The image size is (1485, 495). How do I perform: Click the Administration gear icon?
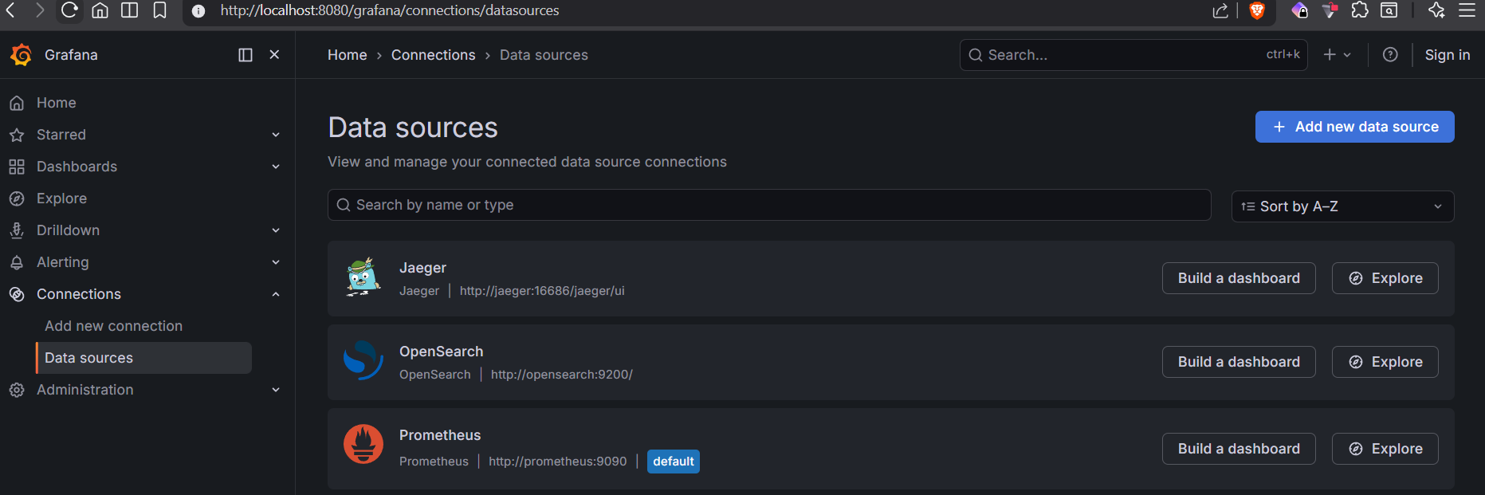(17, 390)
